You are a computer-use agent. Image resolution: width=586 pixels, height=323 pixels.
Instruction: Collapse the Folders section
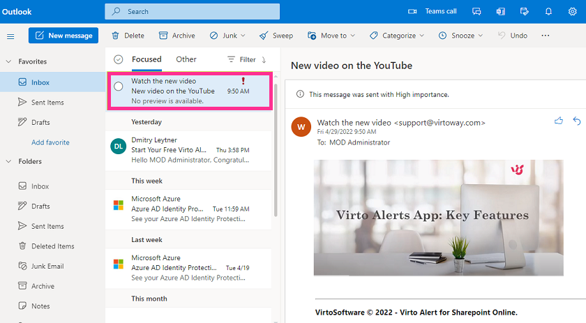coord(8,162)
